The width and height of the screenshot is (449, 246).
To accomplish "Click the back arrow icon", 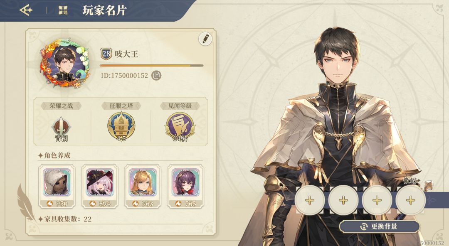I will pos(26,10).
